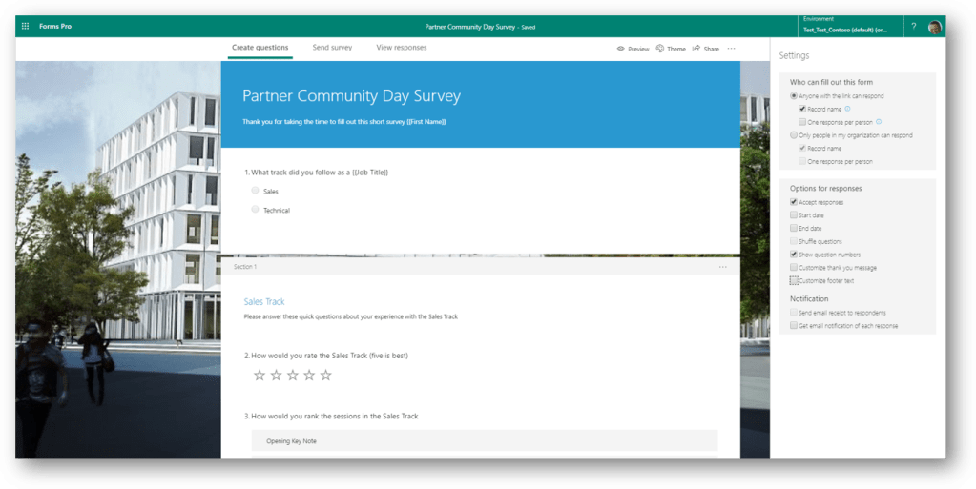This screenshot has width=976, height=489.
Task: Toggle Get email notification of each response
Action: point(794,326)
